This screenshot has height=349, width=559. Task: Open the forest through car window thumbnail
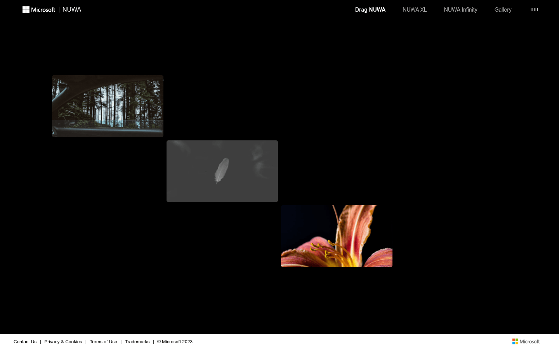click(108, 106)
